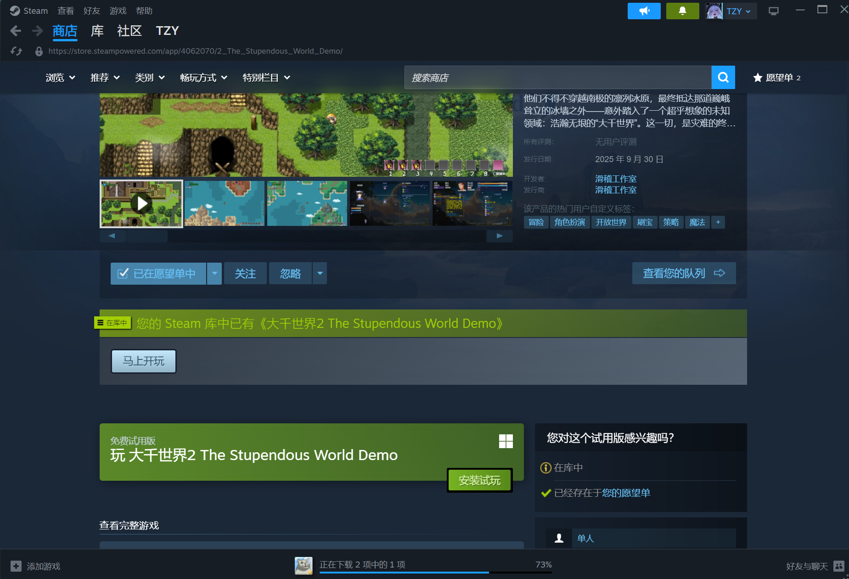The height and width of the screenshot is (579, 849).
Task: Open the notifications bell
Action: 682,11
